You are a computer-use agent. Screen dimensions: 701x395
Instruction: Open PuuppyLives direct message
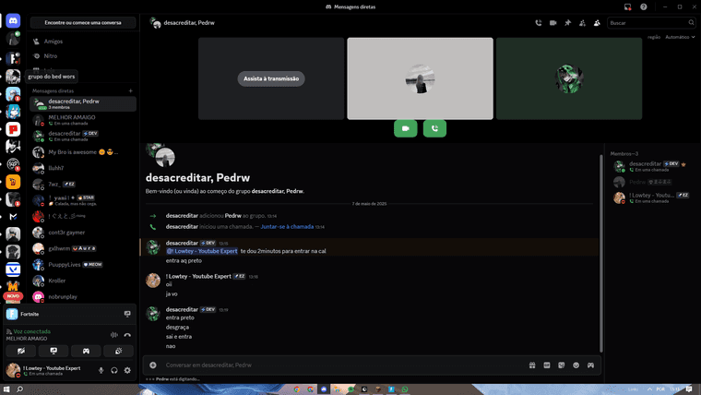(83, 265)
